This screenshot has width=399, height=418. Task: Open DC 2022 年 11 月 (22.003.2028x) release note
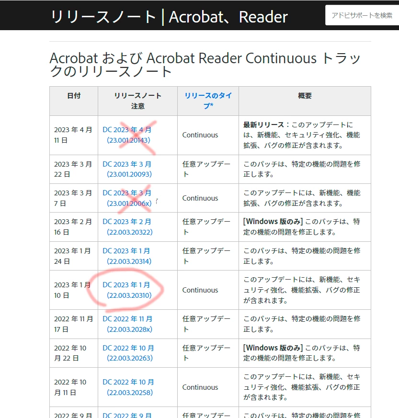[x=127, y=324]
